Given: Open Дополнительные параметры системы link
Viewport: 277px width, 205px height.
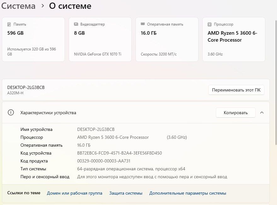Looking at the screenshot, I should pos(188,193).
